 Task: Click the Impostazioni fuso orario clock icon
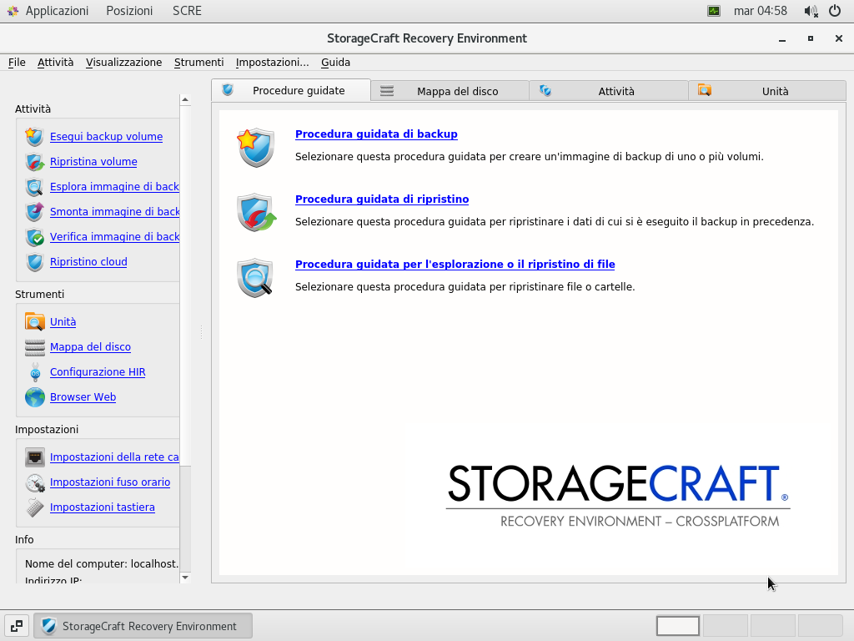click(x=34, y=482)
